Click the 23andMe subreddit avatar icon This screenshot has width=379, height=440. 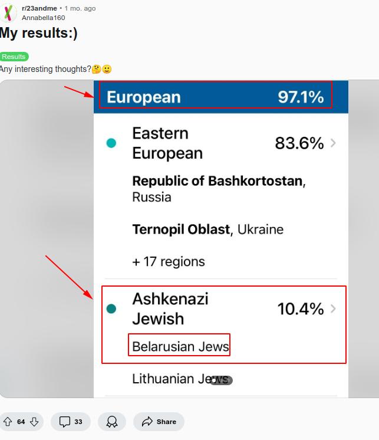8,12
